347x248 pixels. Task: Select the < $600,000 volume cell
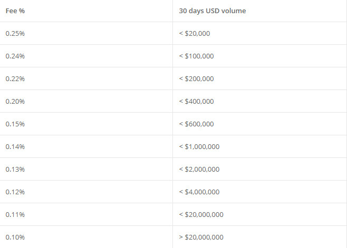click(x=259, y=124)
